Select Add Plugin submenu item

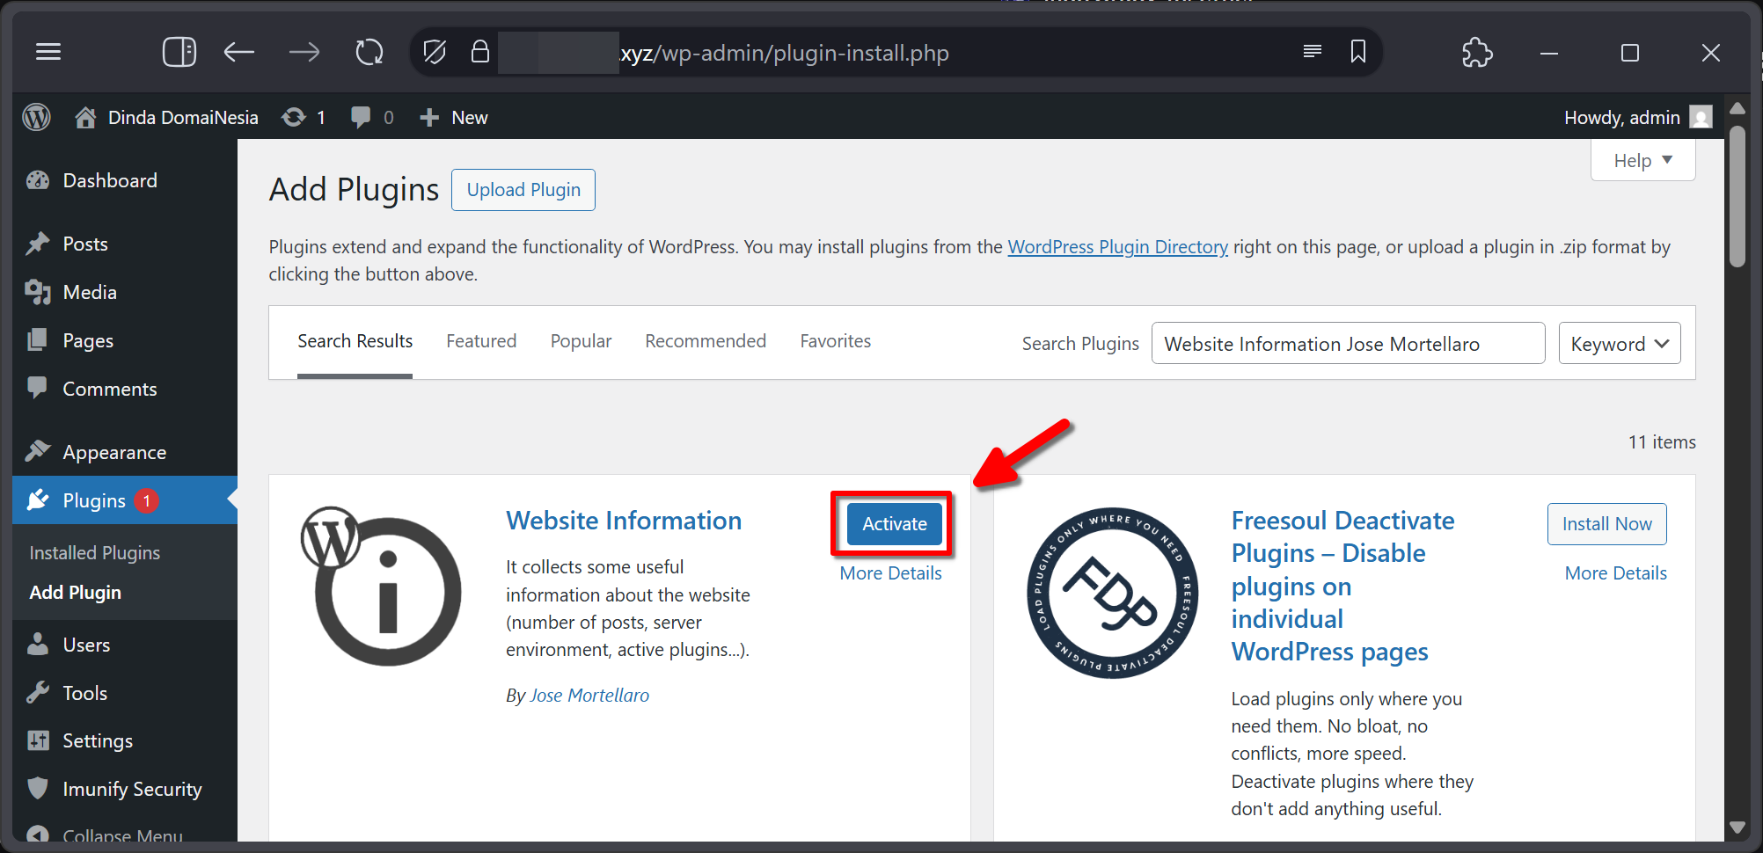76,592
